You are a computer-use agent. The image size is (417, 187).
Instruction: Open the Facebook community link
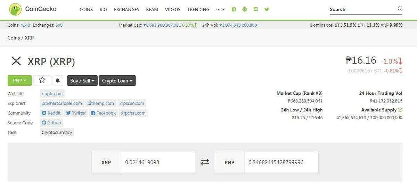click(103, 113)
